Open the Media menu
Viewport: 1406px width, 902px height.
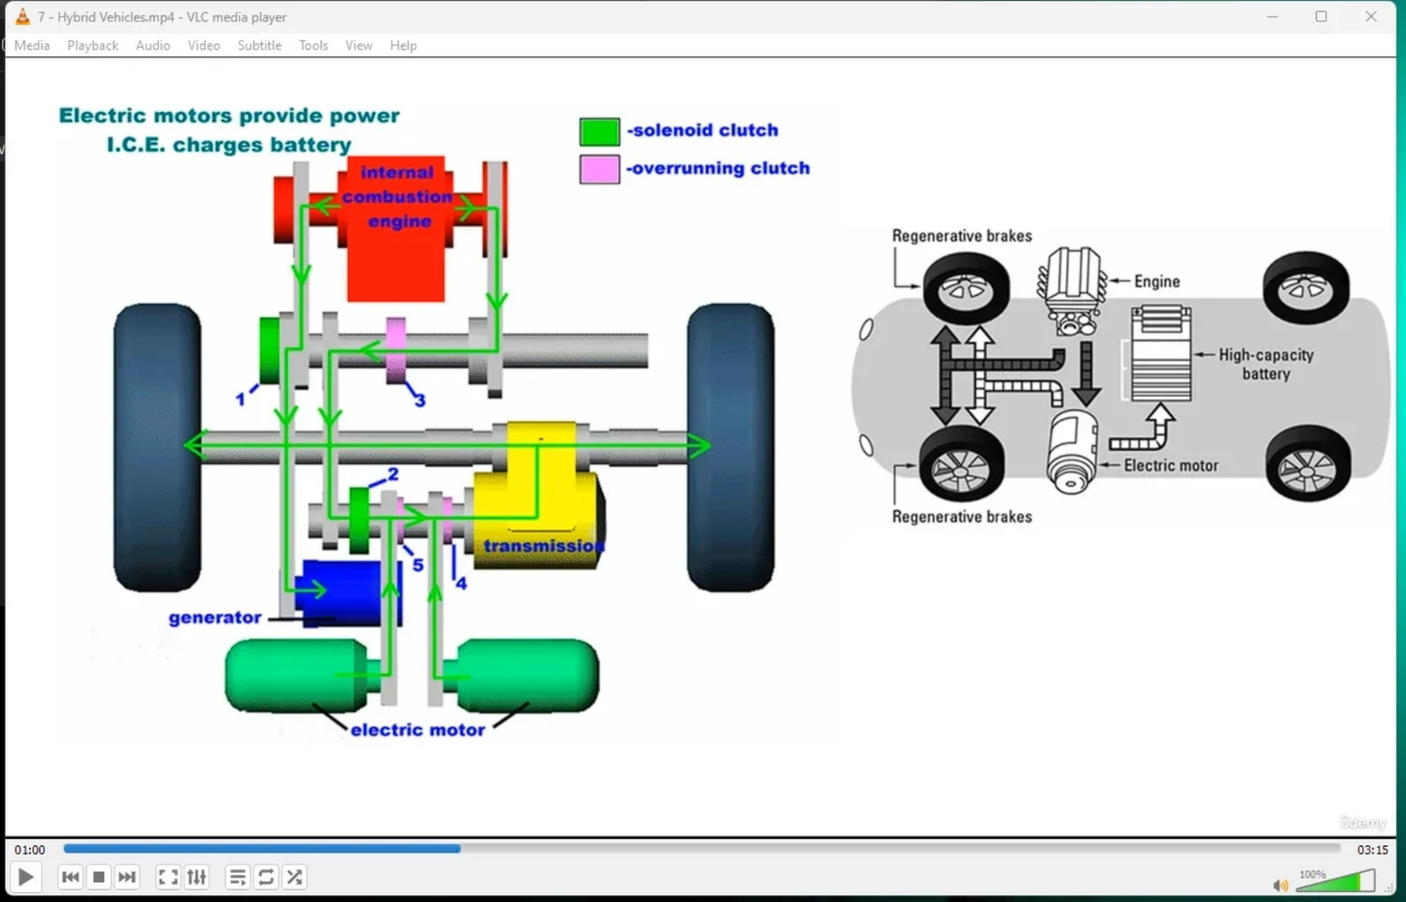pyautogui.click(x=31, y=46)
